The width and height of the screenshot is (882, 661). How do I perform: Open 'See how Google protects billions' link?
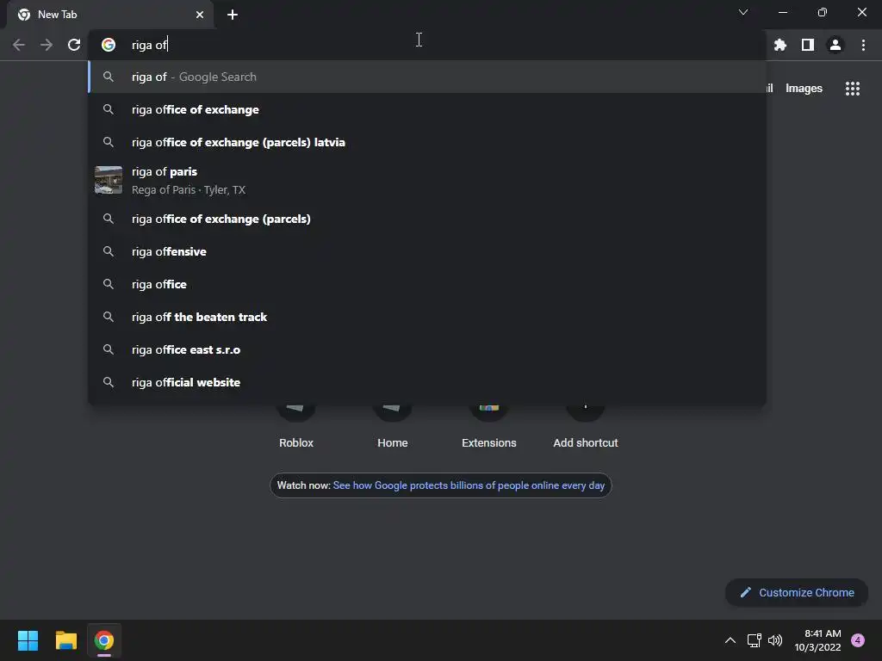click(x=469, y=485)
